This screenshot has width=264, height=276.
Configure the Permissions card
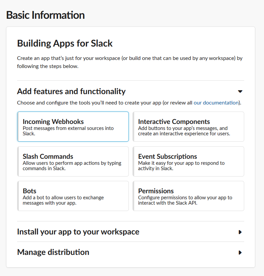[x=189, y=196]
